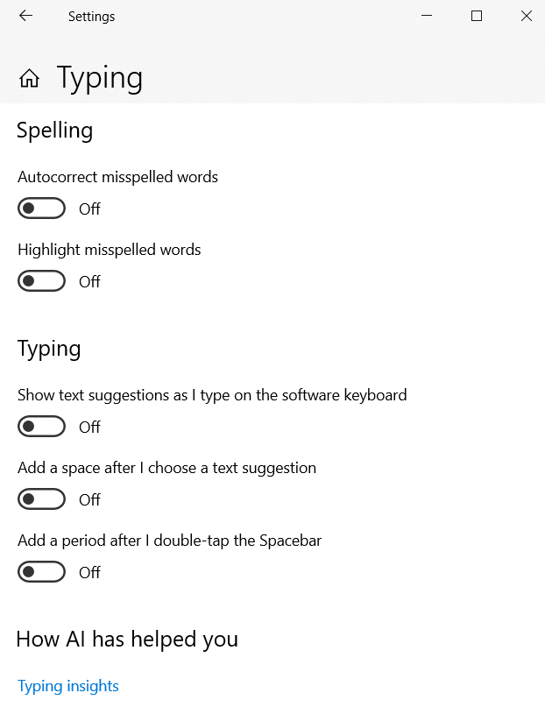Click the Settings window title text

point(91,17)
